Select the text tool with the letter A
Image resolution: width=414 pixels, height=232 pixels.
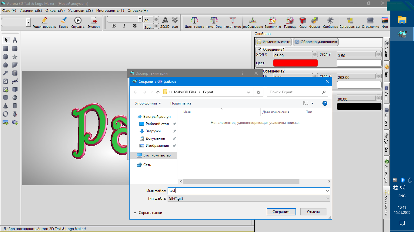(x=15, y=40)
